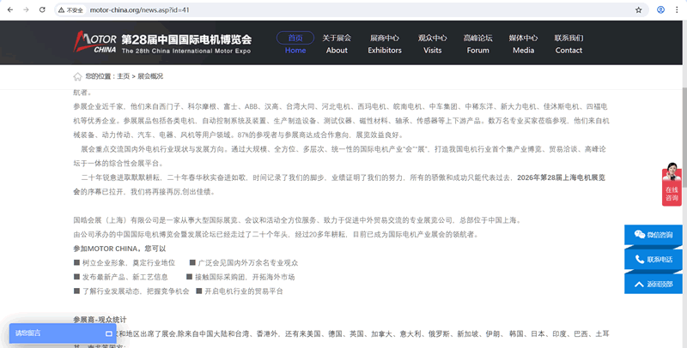Screen dimensions: 687x348
Task: Open the Chrome three-dot menu
Action: pyautogui.click(x=678, y=9)
